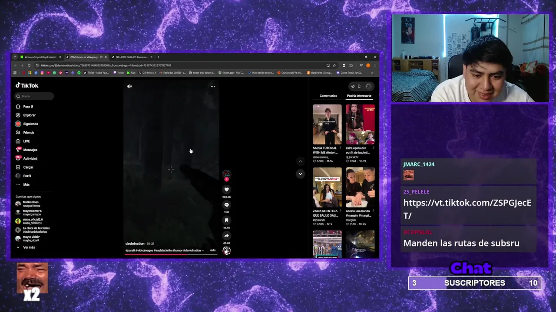The width and height of the screenshot is (556, 312).
Task: Expand video description with más
Action: 213,250
